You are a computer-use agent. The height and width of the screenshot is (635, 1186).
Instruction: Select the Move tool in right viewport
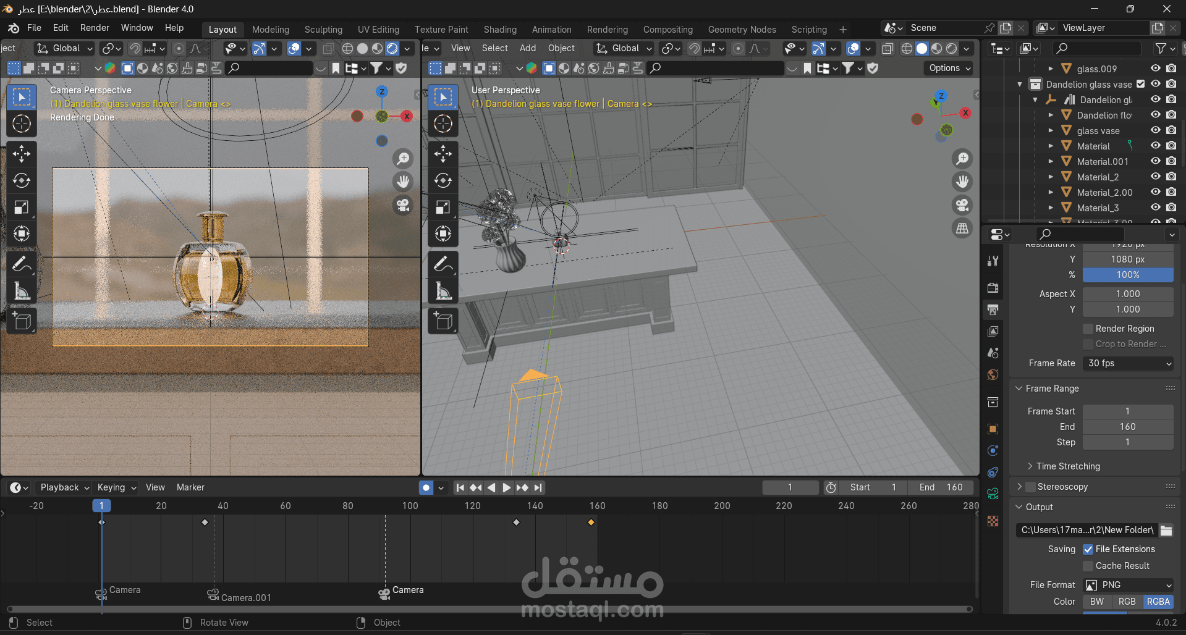pos(443,154)
